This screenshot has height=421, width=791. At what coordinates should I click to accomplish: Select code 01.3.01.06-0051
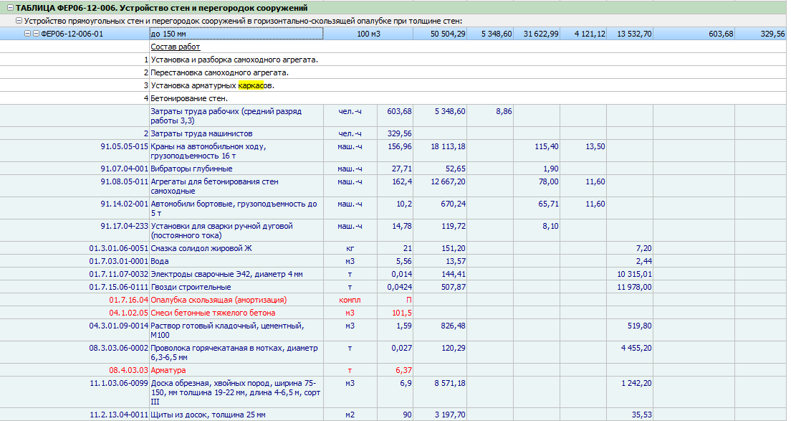(x=118, y=248)
